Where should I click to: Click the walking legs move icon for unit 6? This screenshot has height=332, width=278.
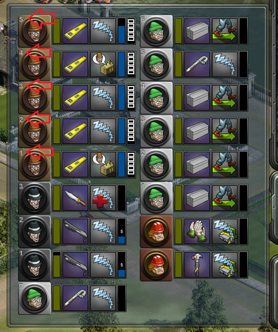(x=225, y=31)
